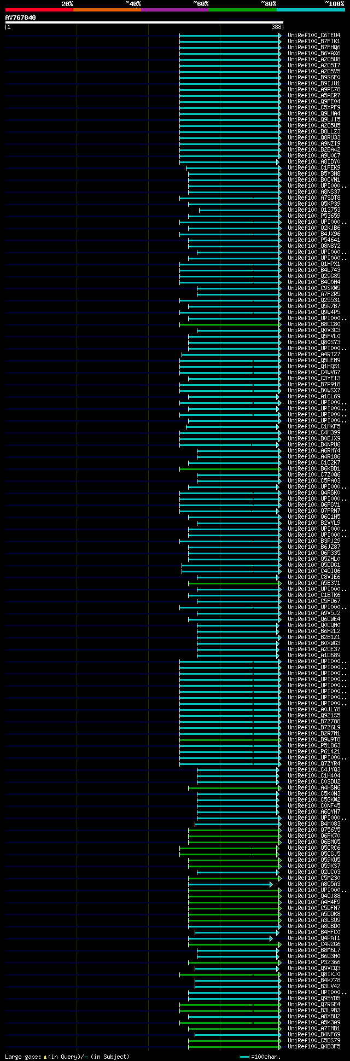Click UniRef100_A8Q5A3 entry

tap(314, 884)
